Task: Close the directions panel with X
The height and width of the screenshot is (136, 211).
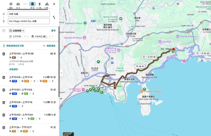Action: [54, 4]
